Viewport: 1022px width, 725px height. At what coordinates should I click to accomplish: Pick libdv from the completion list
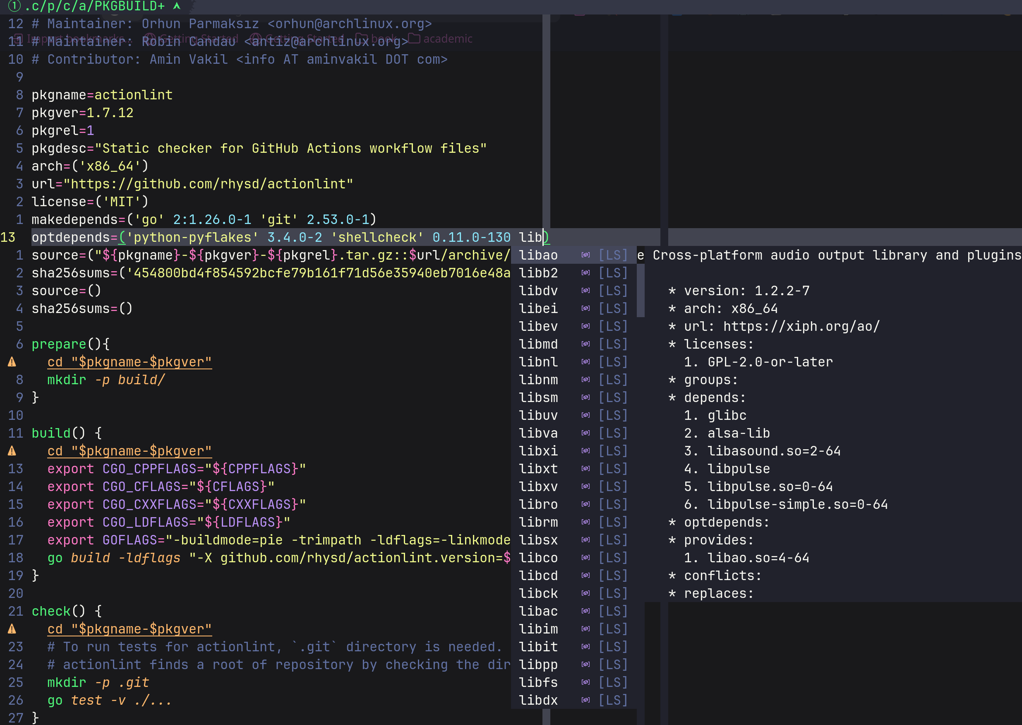click(x=573, y=291)
